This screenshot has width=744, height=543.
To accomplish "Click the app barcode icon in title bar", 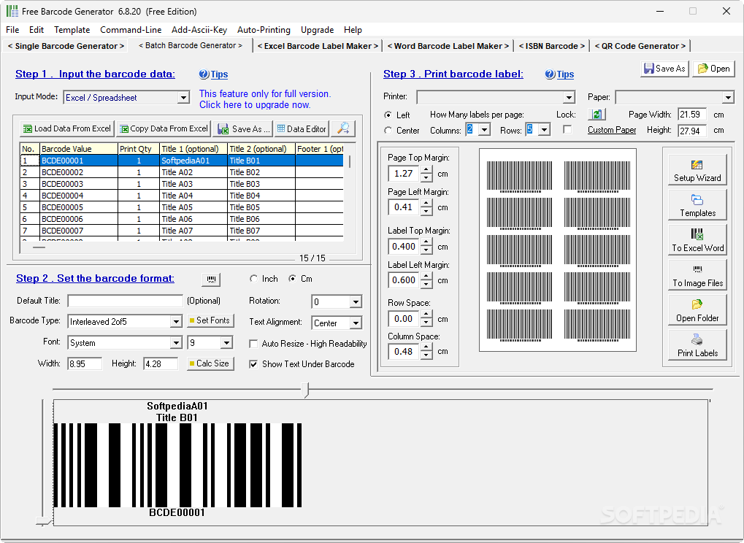I will [x=12, y=11].
